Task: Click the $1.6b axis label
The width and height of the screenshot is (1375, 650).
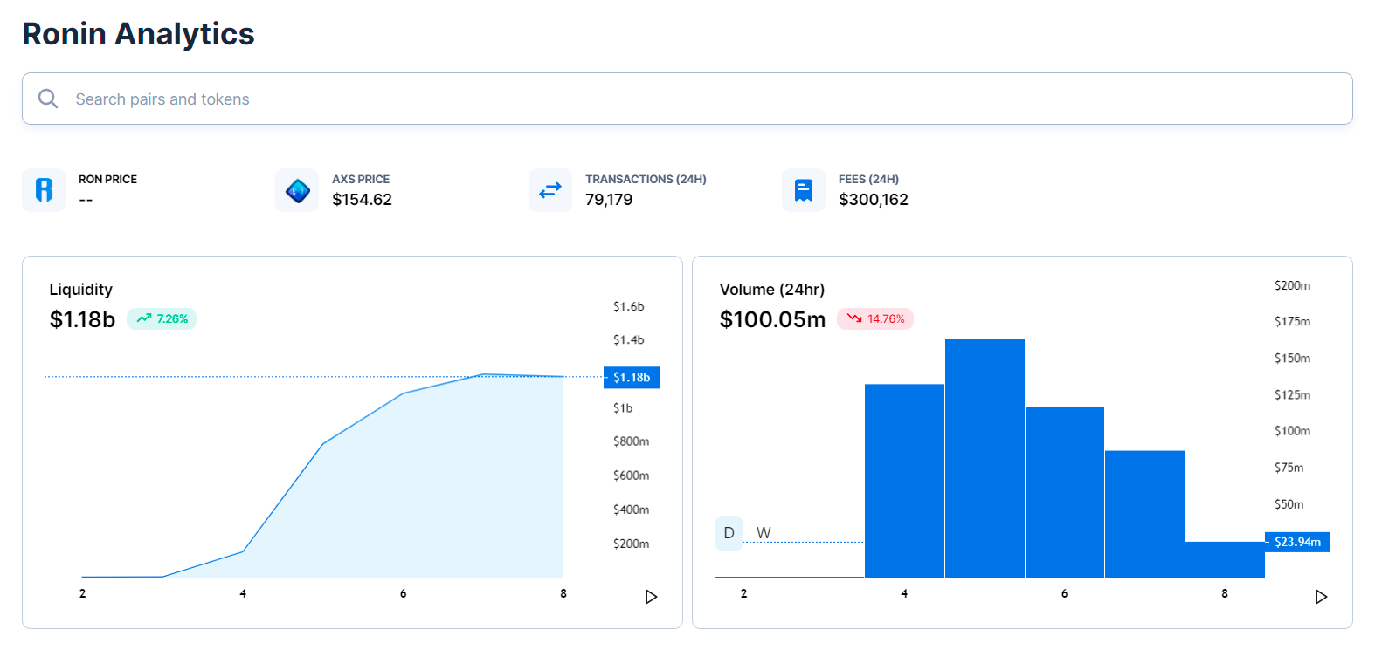Action: [x=628, y=306]
